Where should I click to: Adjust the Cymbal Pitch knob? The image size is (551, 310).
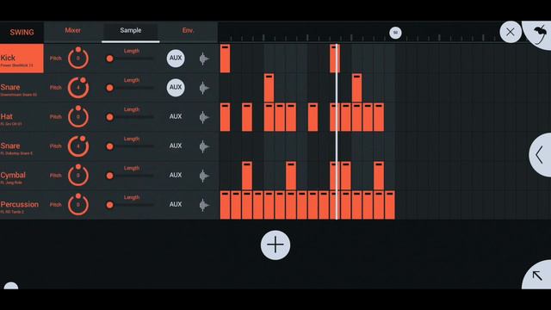pos(78,175)
